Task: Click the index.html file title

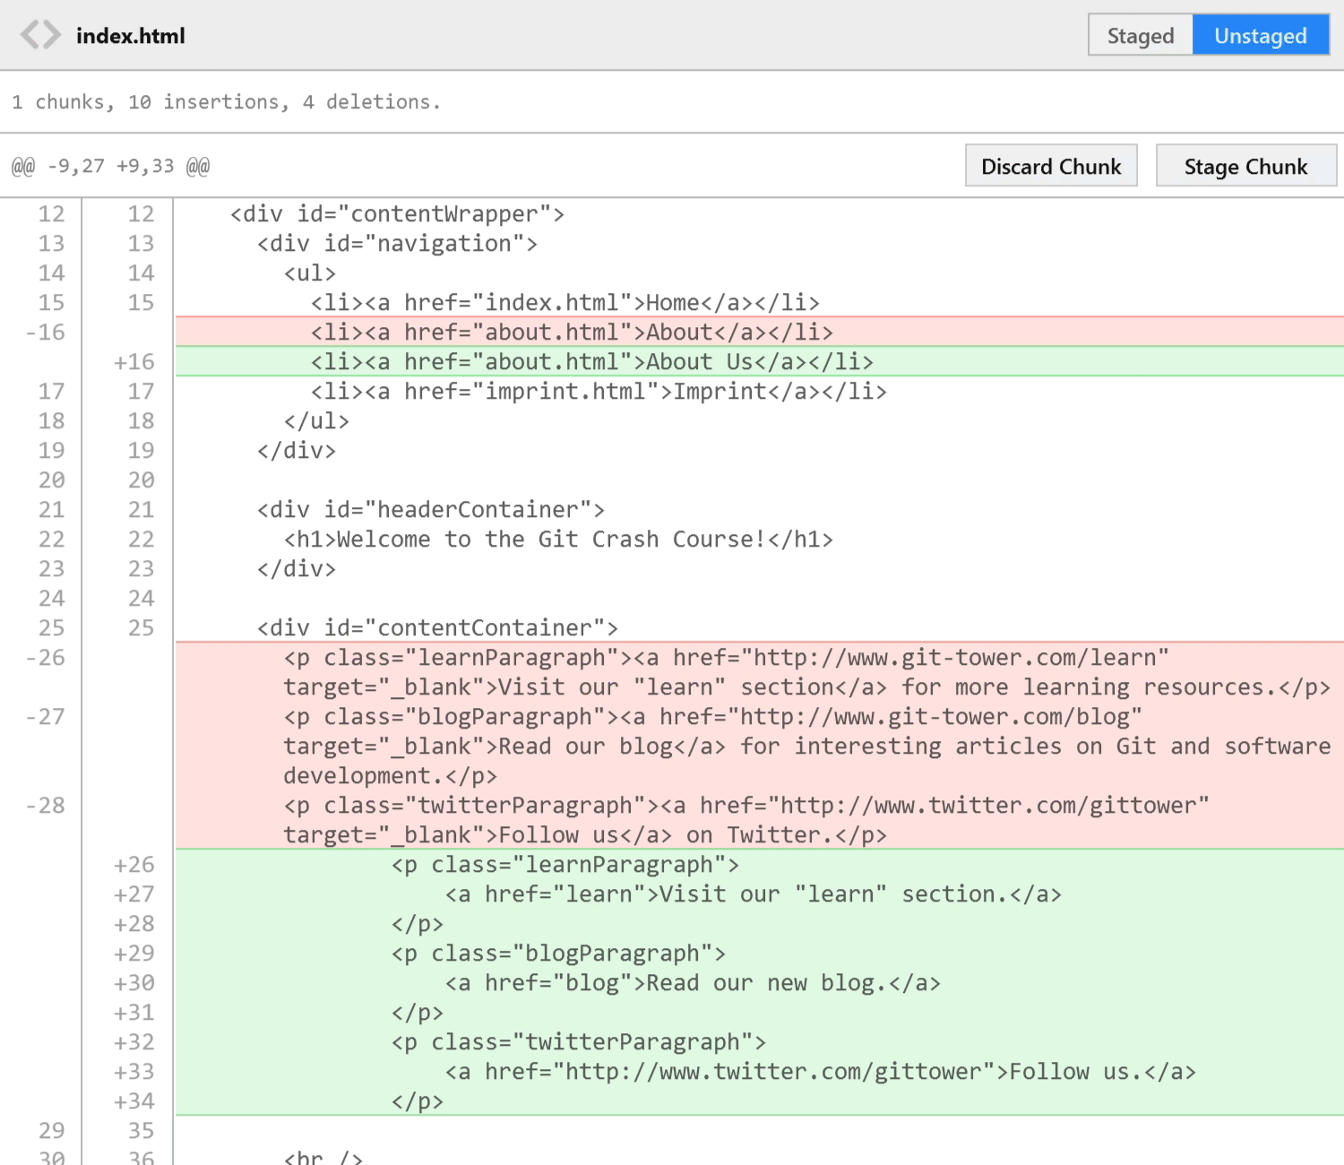Action: pyautogui.click(x=131, y=36)
